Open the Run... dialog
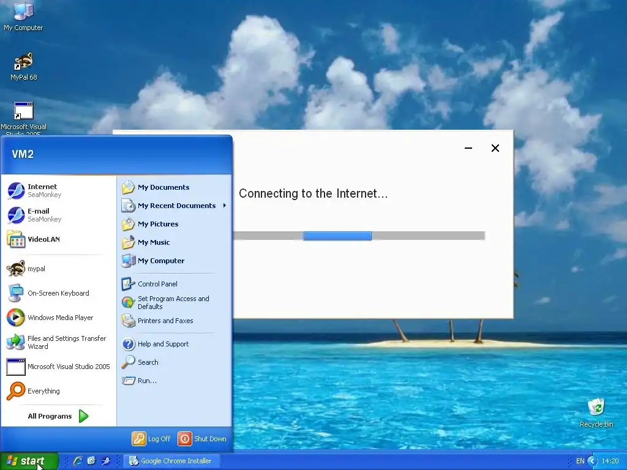 [x=174, y=381]
